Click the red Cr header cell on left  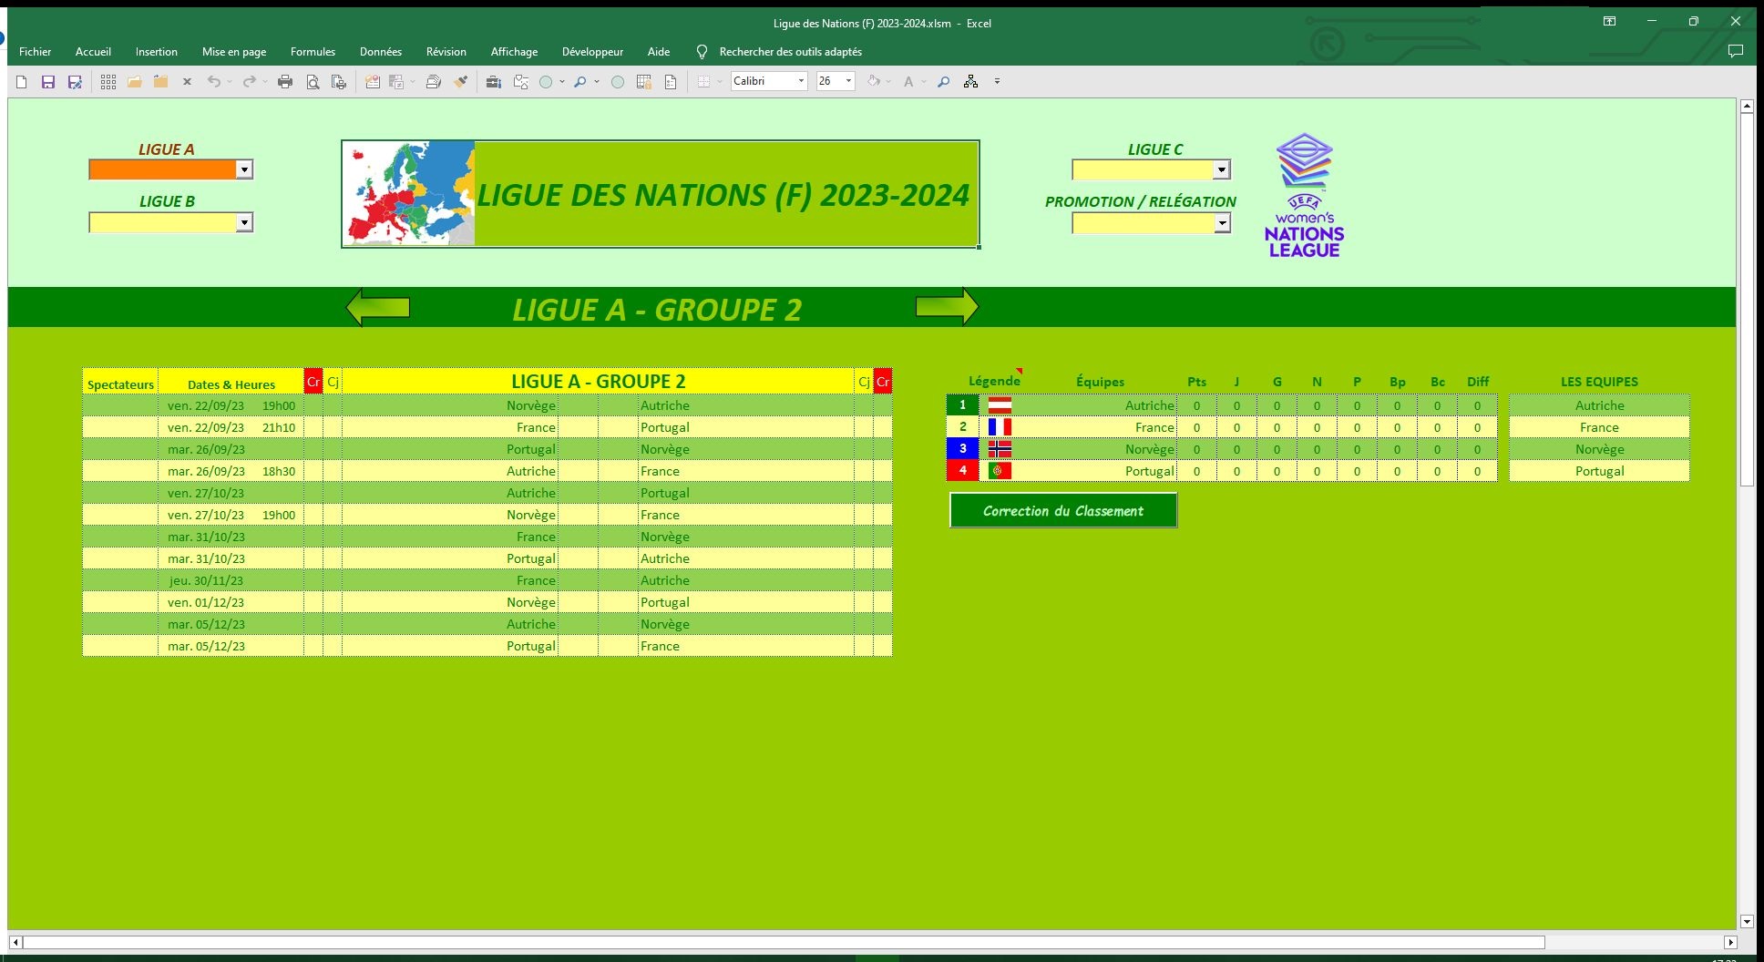pyautogui.click(x=313, y=382)
